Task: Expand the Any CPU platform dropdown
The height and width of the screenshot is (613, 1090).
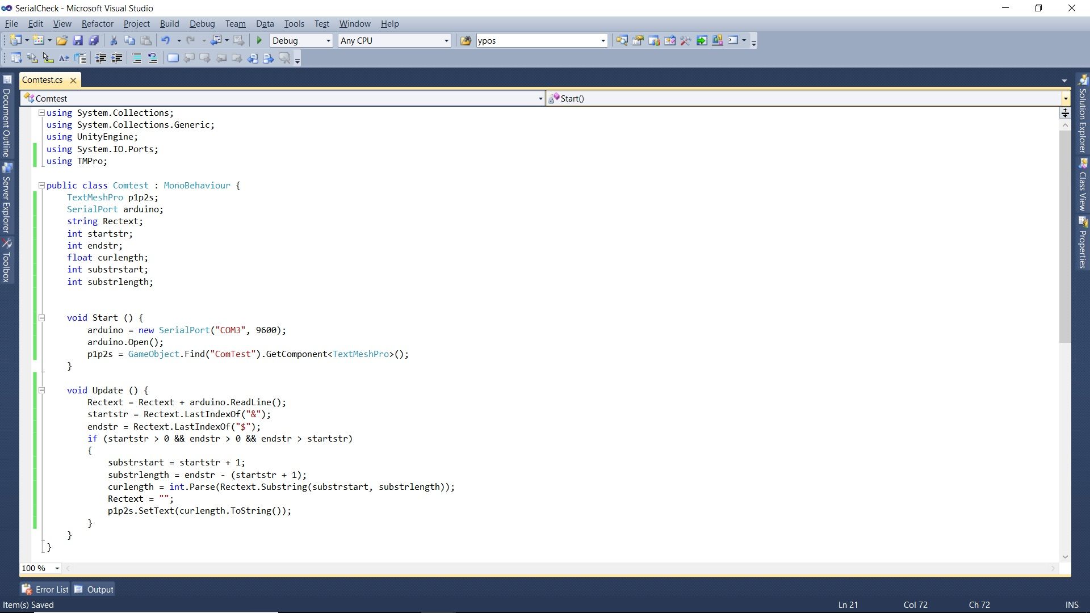Action: click(446, 40)
